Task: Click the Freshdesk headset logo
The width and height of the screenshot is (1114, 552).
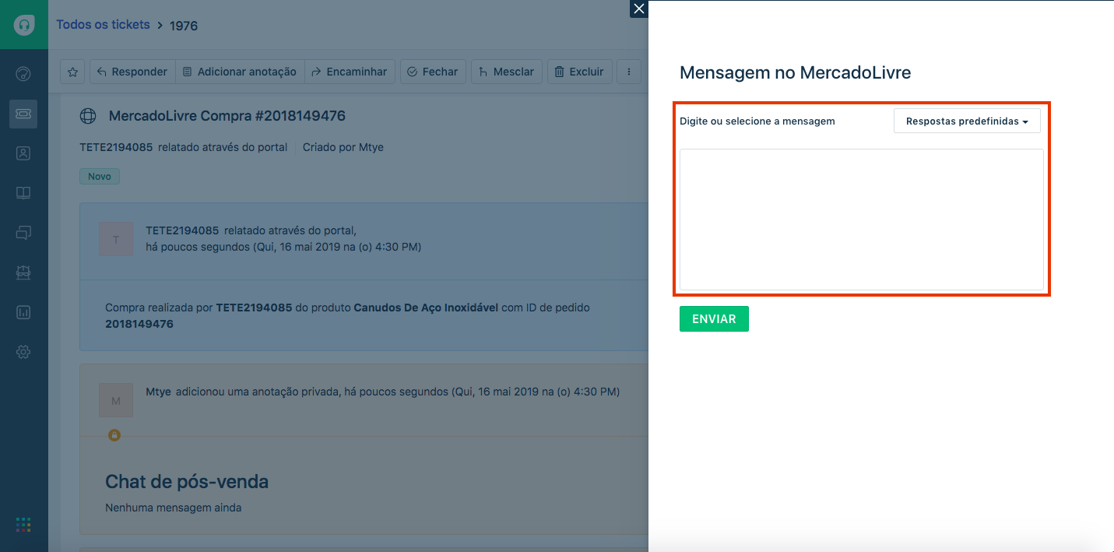Action: tap(23, 24)
